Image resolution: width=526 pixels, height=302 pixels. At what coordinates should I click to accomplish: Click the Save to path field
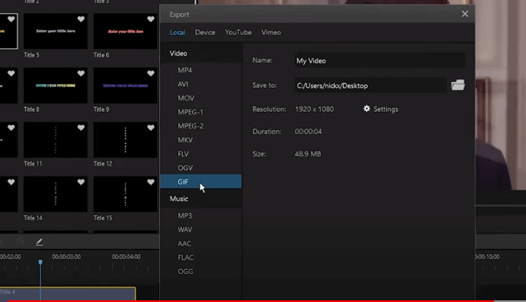coord(370,85)
